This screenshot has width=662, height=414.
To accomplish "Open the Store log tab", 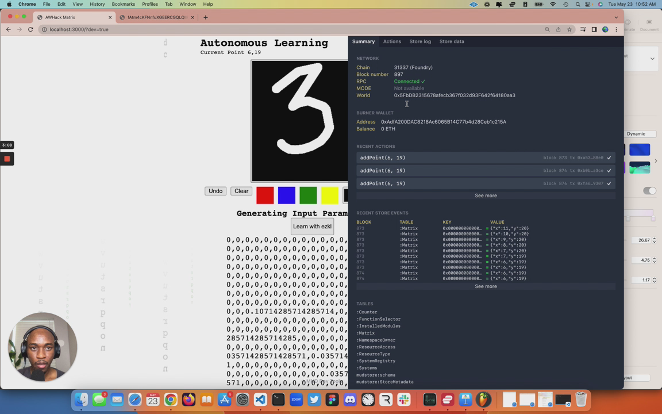I will coord(420,41).
